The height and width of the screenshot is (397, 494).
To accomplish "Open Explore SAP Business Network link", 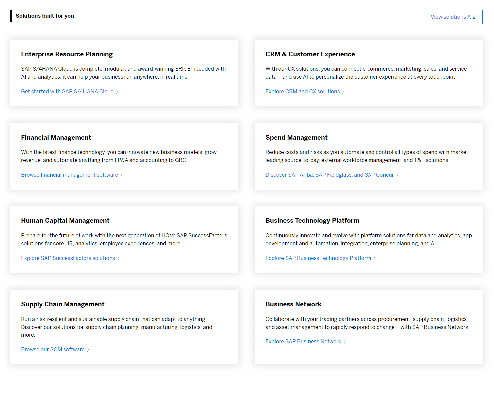I will (x=303, y=341).
